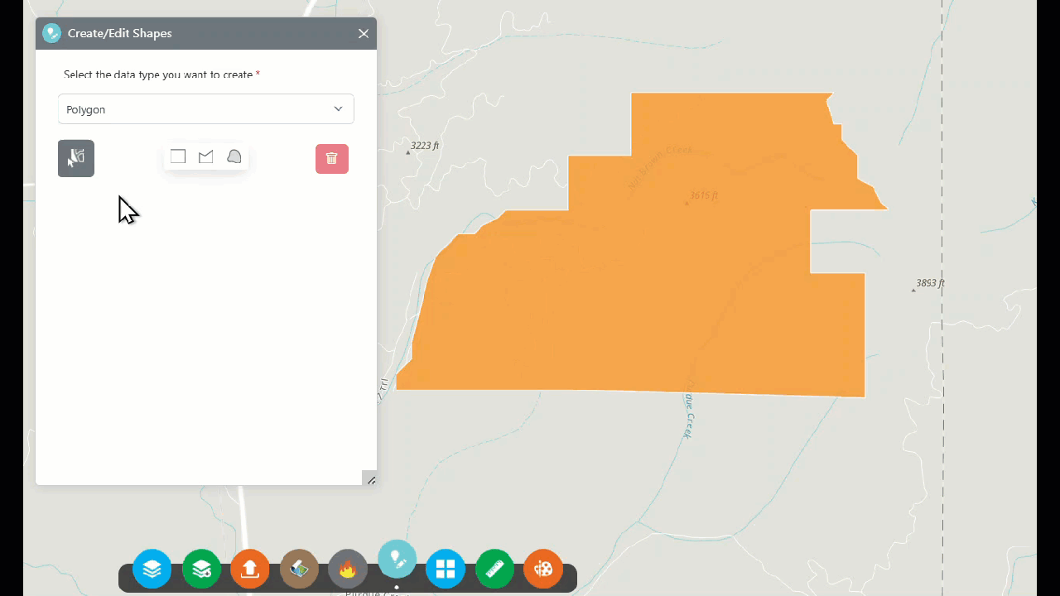Click the Create/Edit Shapes title bar icon

point(52,33)
